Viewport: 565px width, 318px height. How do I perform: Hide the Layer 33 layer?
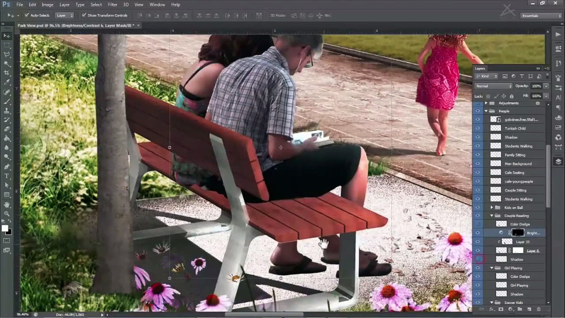[x=478, y=242]
